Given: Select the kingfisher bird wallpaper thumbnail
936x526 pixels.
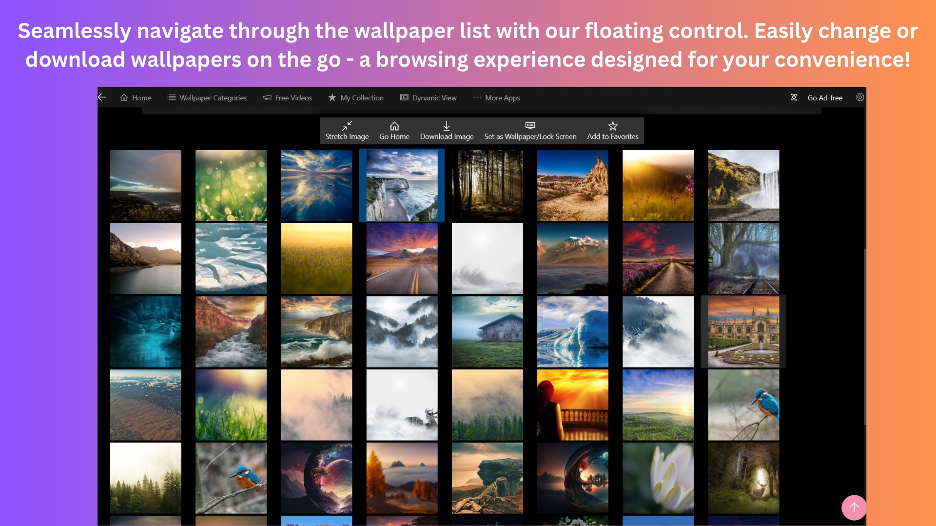Looking at the screenshot, I should (x=743, y=404).
